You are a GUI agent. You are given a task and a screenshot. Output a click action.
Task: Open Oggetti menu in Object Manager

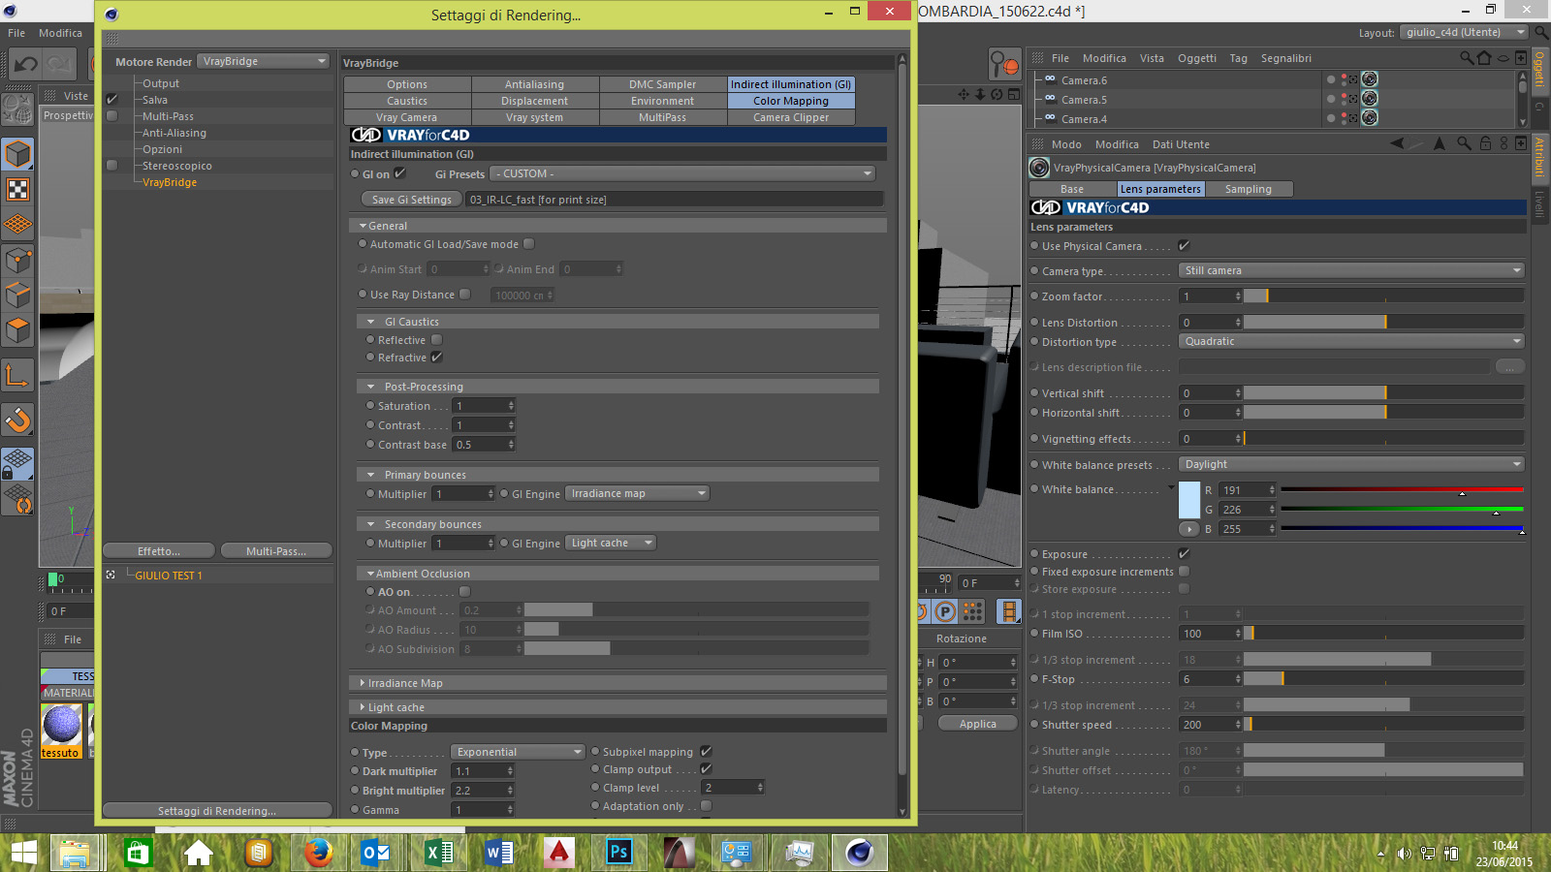(1197, 58)
